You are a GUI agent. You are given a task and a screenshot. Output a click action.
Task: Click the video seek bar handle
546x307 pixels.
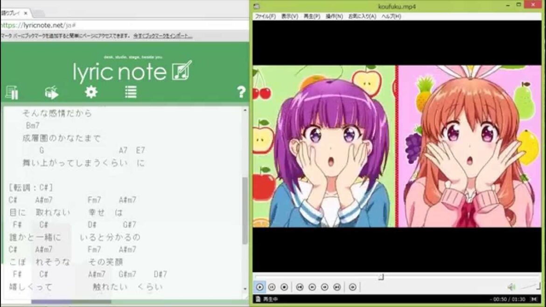coord(381,277)
